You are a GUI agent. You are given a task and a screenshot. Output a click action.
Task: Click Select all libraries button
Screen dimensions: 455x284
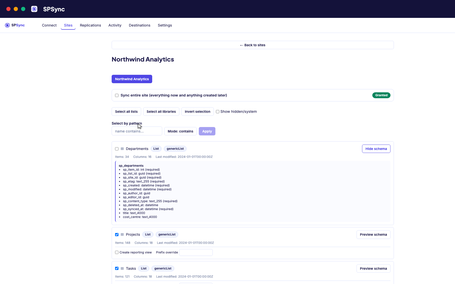pos(161,111)
